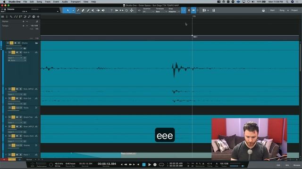Viewport: 302px width, 169px height.
Task: Select the Eraser tool
Action: click(83, 10)
